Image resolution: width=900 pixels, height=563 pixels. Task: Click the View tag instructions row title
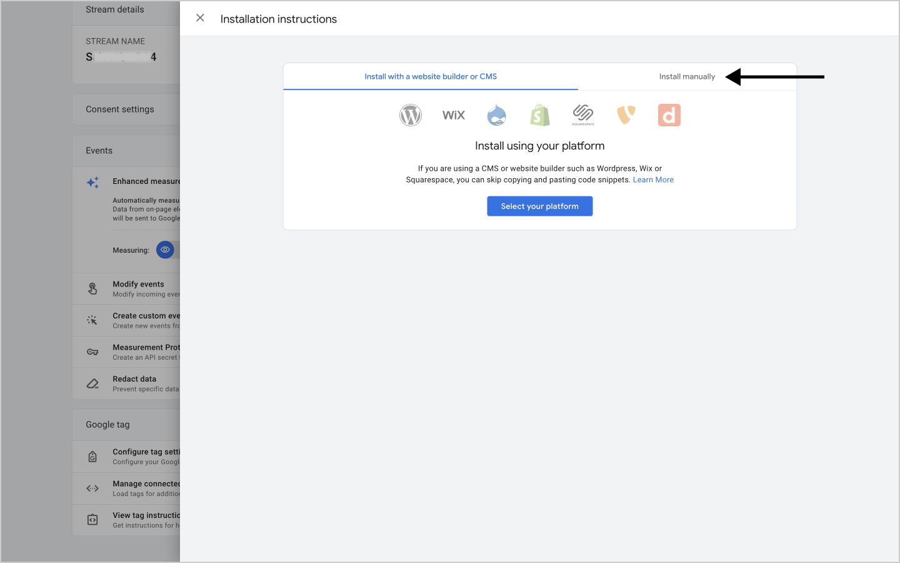tap(146, 515)
